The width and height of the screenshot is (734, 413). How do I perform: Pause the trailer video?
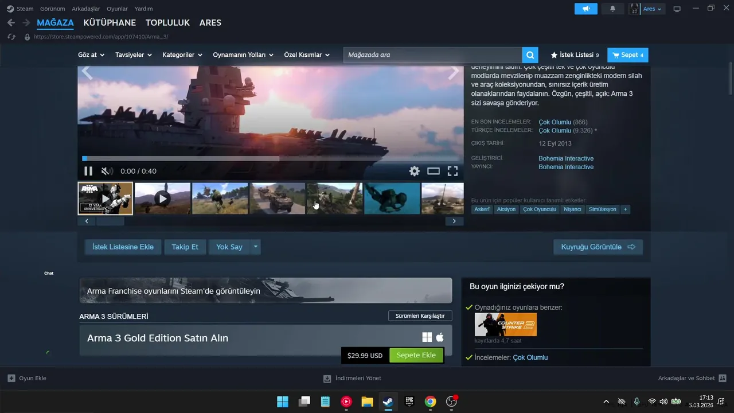tap(88, 171)
